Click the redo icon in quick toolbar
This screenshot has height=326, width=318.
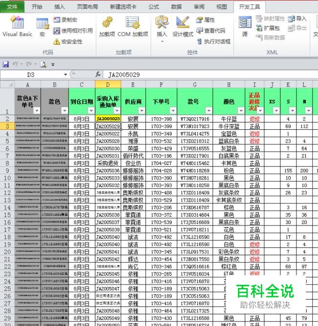[29, 64]
